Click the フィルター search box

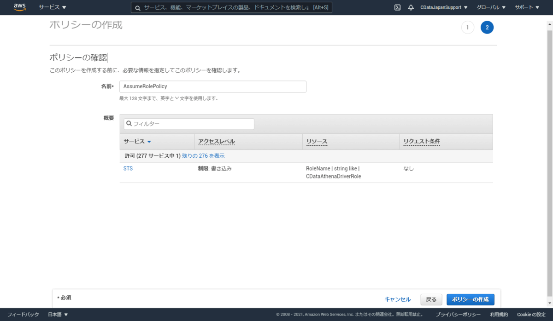coord(189,124)
